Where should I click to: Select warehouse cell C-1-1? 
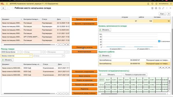pyautogui.click(x=102, y=80)
